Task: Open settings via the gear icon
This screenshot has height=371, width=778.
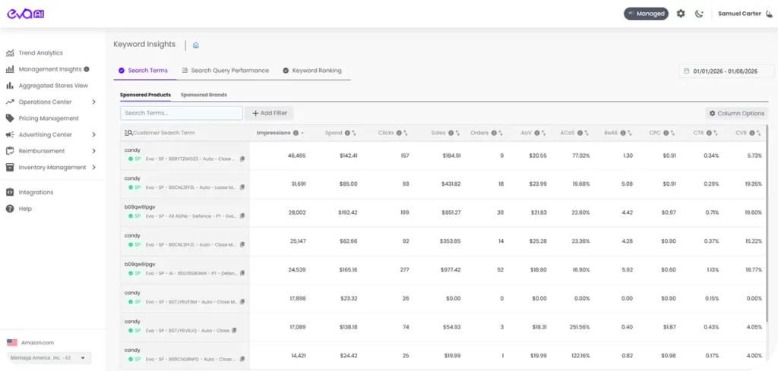Action: [x=681, y=14]
